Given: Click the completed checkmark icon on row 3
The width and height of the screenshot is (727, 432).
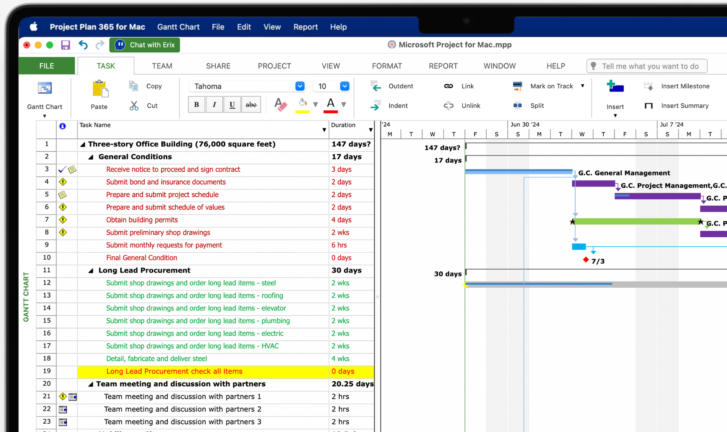Looking at the screenshot, I should coord(62,170).
